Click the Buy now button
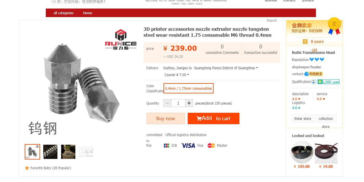 pos(166,118)
